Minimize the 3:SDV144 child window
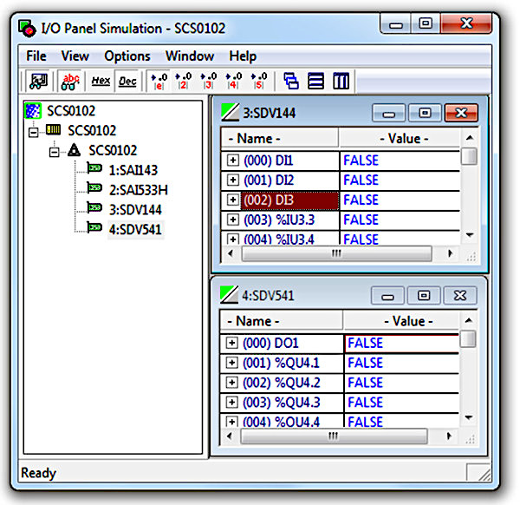This screenshot has width=520, height=505. [388, 113]
